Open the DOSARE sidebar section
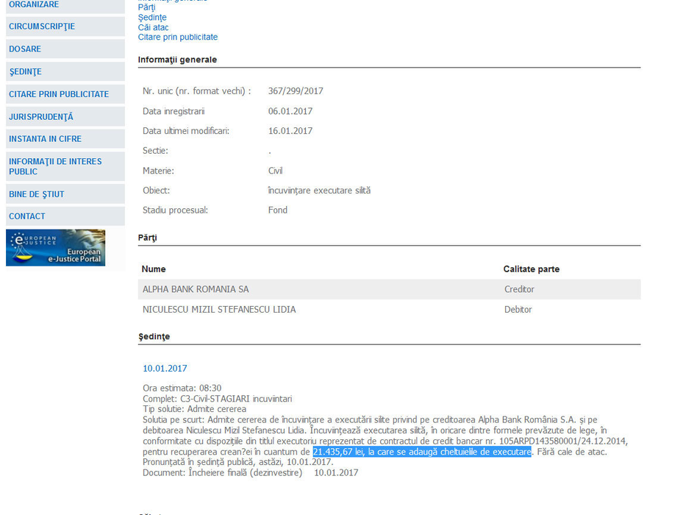The image size is (686, 515). pos(65,49)
